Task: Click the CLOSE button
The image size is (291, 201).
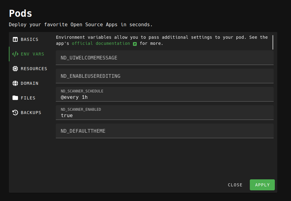Action: (235, 185)
